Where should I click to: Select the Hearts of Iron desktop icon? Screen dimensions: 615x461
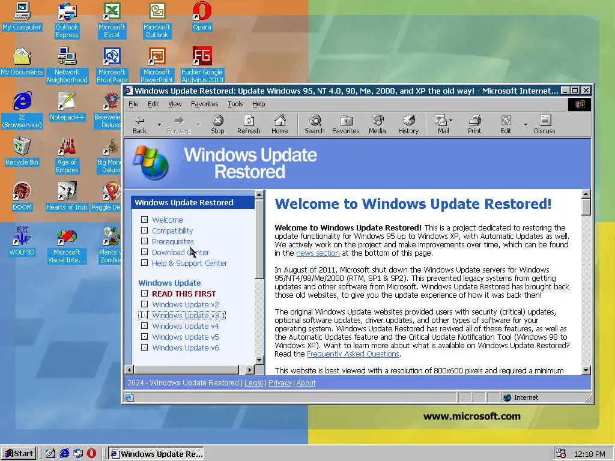[x=67, y=197]
